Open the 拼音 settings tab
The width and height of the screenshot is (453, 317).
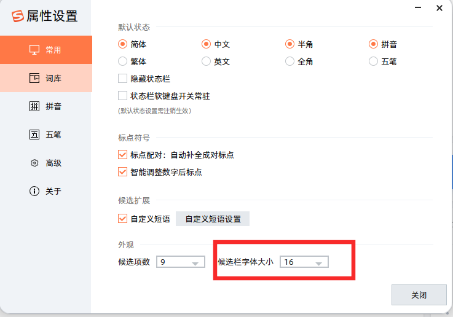point(46,106)
